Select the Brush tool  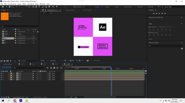click(x=43, y=7)
